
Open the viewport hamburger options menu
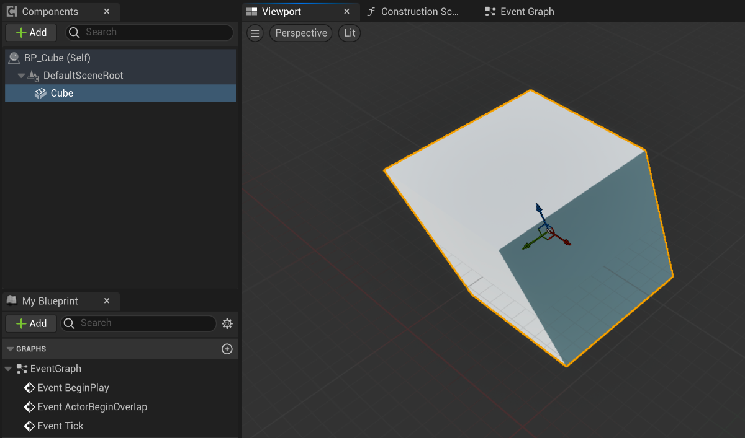(255, 33)
